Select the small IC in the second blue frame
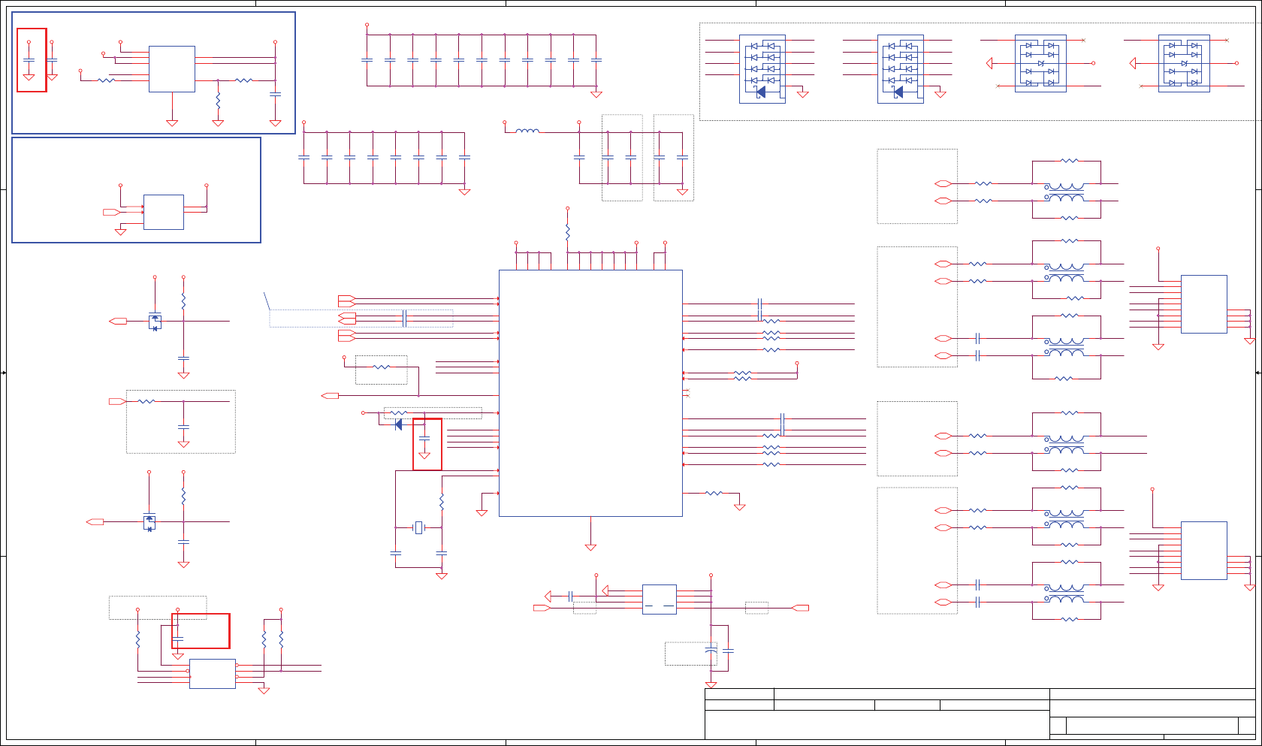 coord(164,212)
